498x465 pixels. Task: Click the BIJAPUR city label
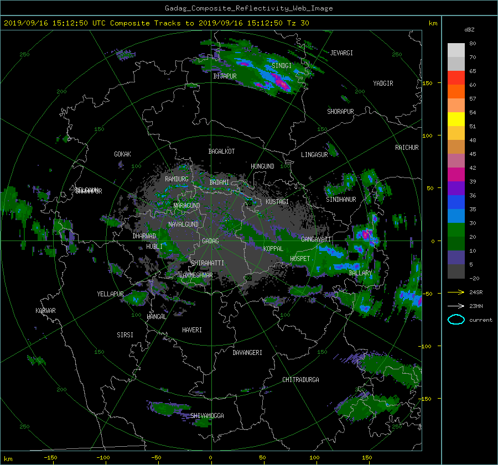tap(225, 76)
